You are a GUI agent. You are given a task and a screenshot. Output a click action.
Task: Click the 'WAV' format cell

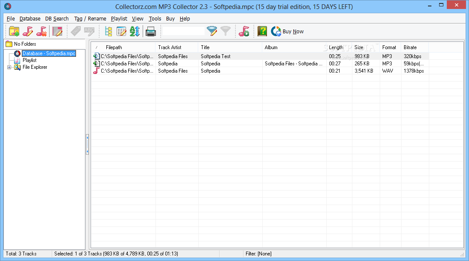[388, 71]
